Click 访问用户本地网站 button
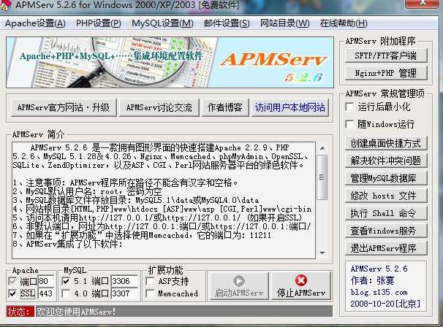The height and width of the screenshot is (327, 443). (x=289, y=107)
